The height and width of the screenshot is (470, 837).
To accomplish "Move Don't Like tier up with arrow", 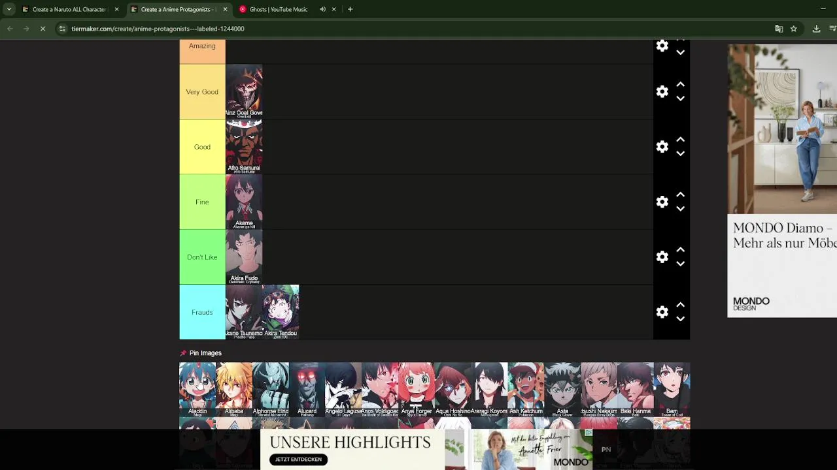I will [x=680, y=249].
